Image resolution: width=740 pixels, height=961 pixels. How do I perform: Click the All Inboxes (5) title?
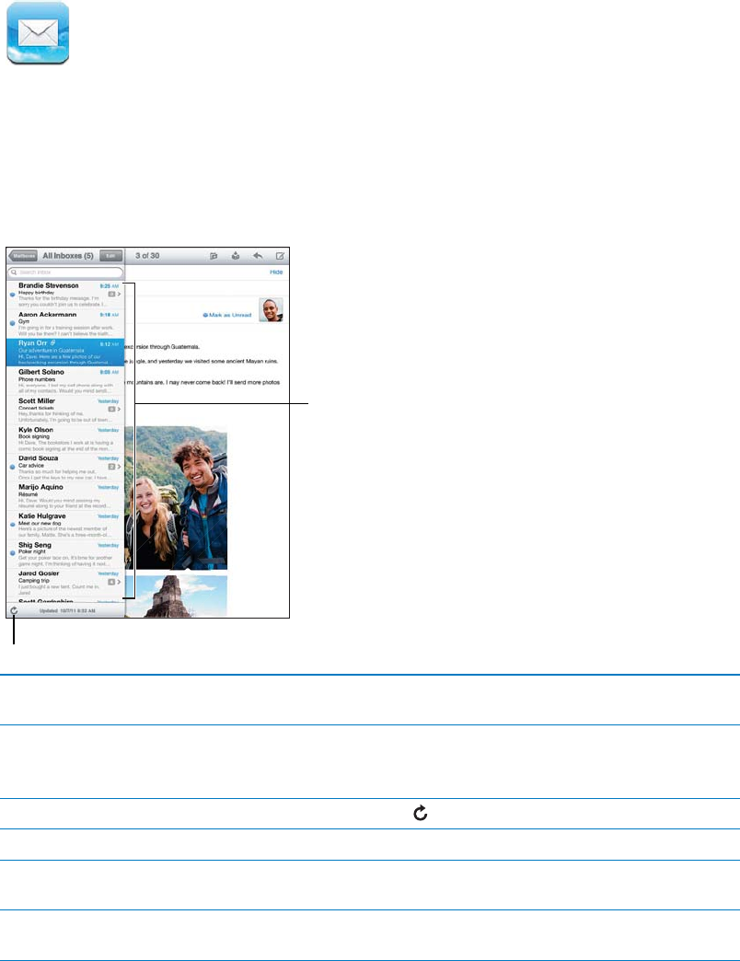[x=68, y=256]
